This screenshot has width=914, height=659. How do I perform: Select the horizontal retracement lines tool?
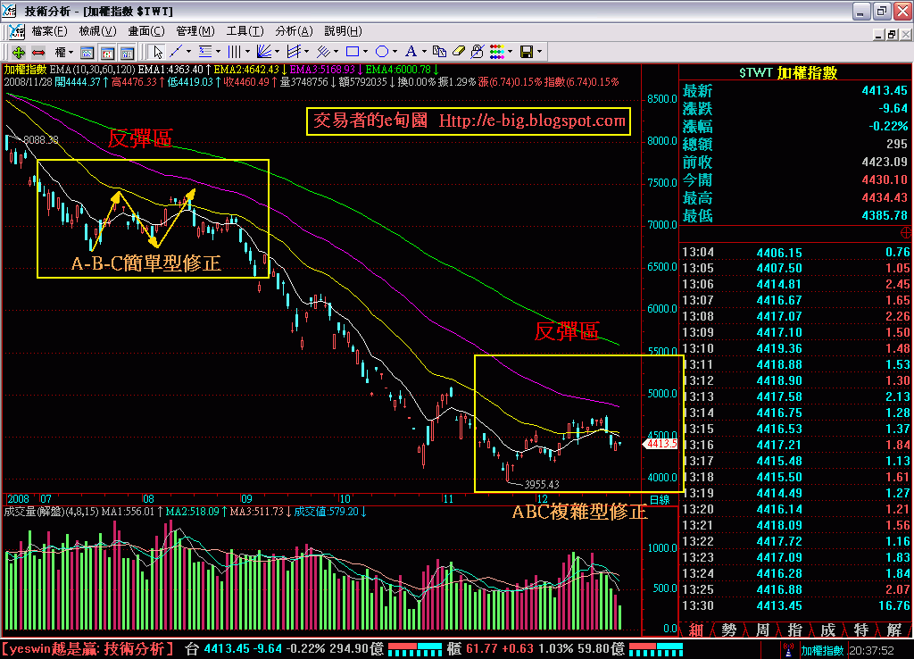click(x=205, y=52)
